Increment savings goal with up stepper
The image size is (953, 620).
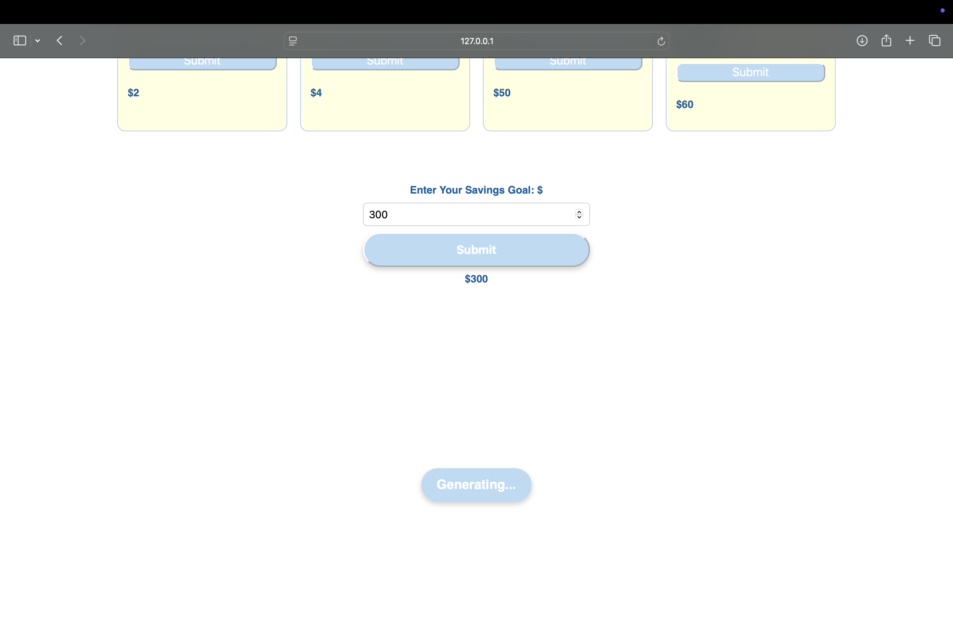pyautogui.click(x=579, y=211)
